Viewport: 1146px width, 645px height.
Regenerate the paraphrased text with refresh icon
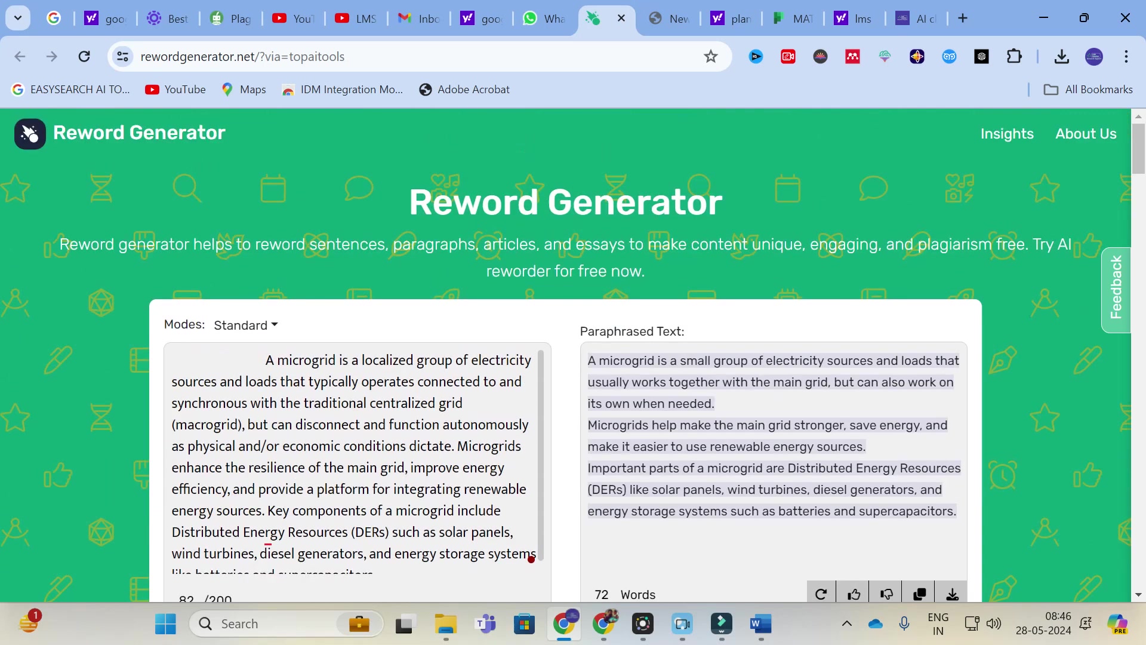pos(821,594)
